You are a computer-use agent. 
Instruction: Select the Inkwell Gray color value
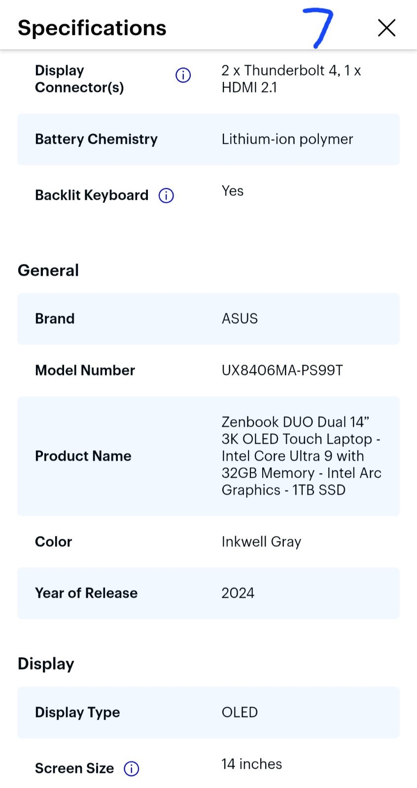point(261,542)
